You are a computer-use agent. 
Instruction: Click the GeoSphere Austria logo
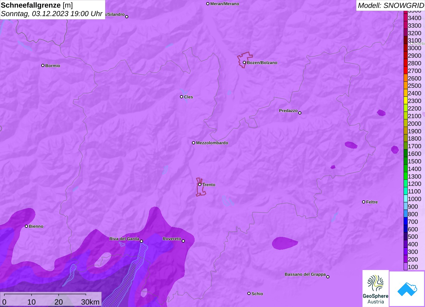(376, 288)
